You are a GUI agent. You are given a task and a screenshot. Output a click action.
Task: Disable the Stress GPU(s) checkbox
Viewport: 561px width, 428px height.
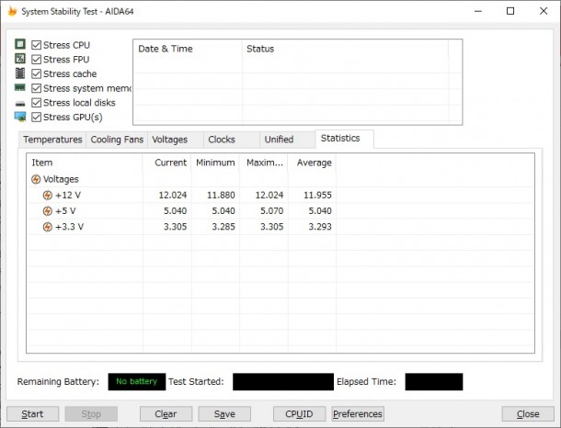click(x=36, y=117)
